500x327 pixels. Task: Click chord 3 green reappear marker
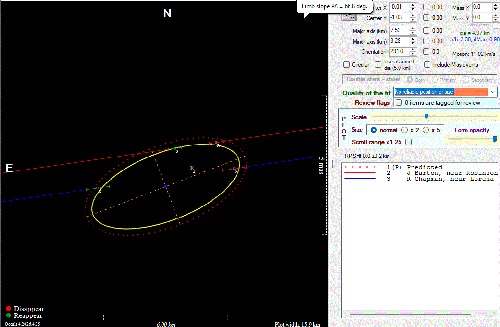(98, 188)
